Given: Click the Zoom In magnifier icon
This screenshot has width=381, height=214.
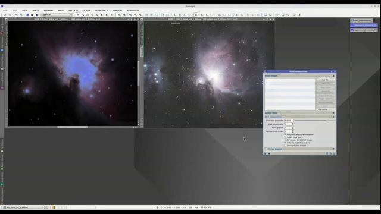Looking at the screenshot, I should coord(119,15).
